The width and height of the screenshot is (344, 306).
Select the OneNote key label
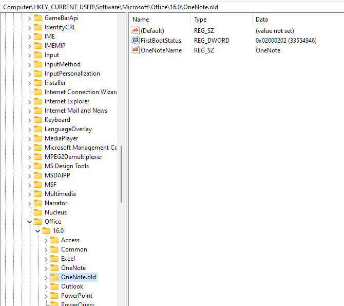(x=73, y=268)
